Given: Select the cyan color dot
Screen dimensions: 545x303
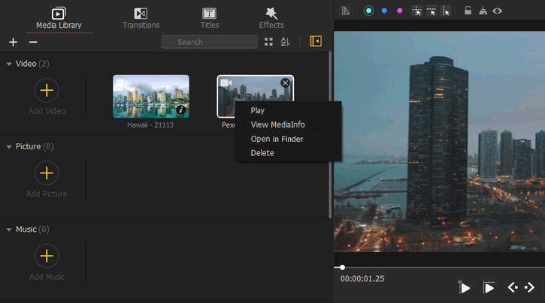Looking at the screenshot, I should 368,11.
